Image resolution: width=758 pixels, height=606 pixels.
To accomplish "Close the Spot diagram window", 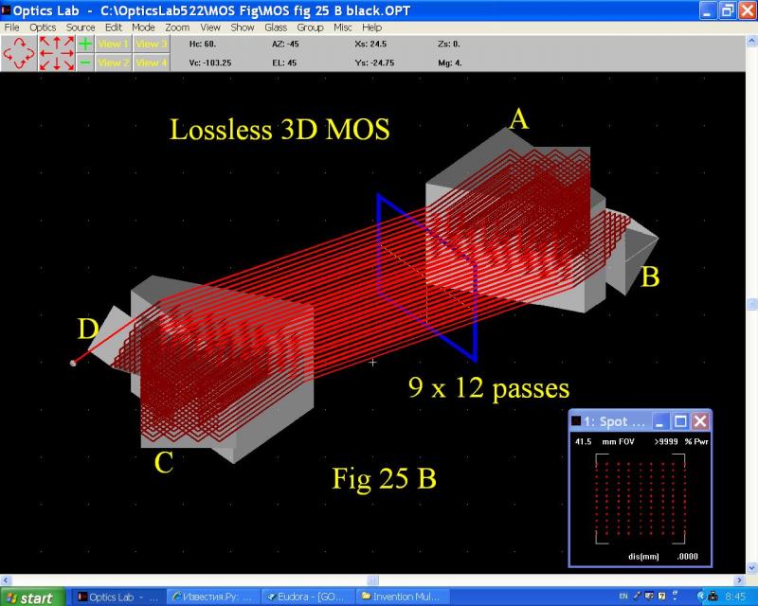I will pos(699,420).
